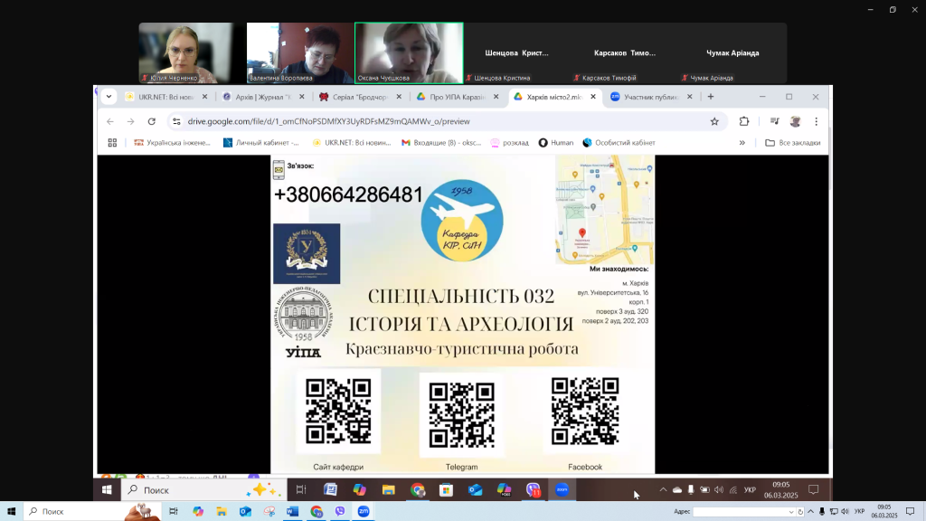Open Word from the bottom taskbar
Screen dimensions: 926x521
click(292, 512)
